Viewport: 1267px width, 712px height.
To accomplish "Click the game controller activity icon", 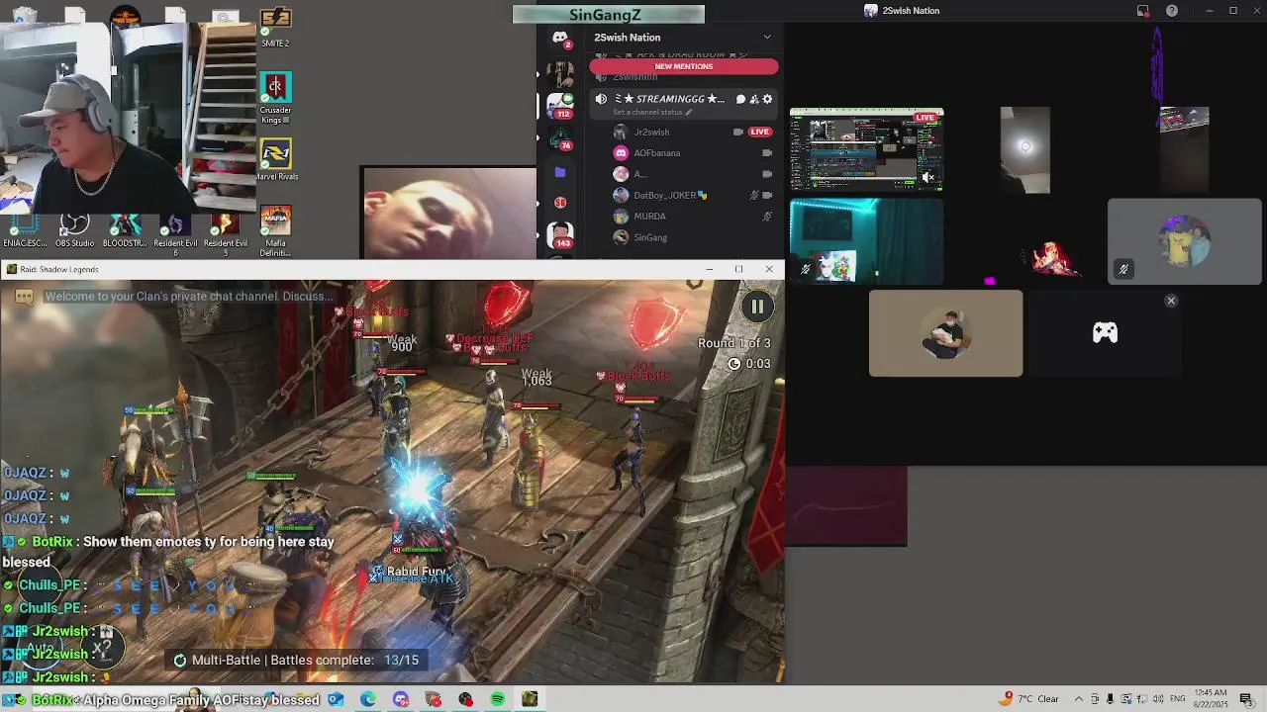I will coord(1105,333).
